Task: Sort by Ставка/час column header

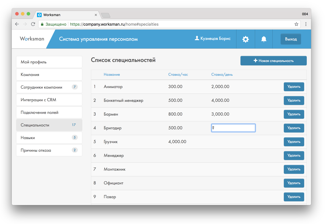Action: pyautogui.click(x=178, y=75)
